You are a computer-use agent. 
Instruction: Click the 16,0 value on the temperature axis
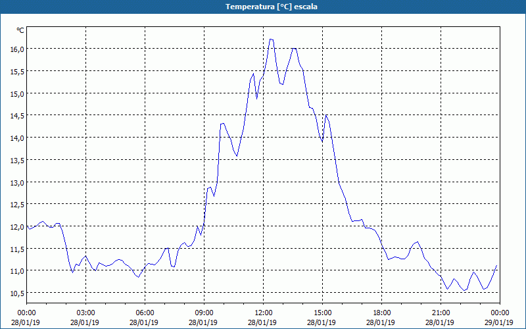tap(17, 49)
